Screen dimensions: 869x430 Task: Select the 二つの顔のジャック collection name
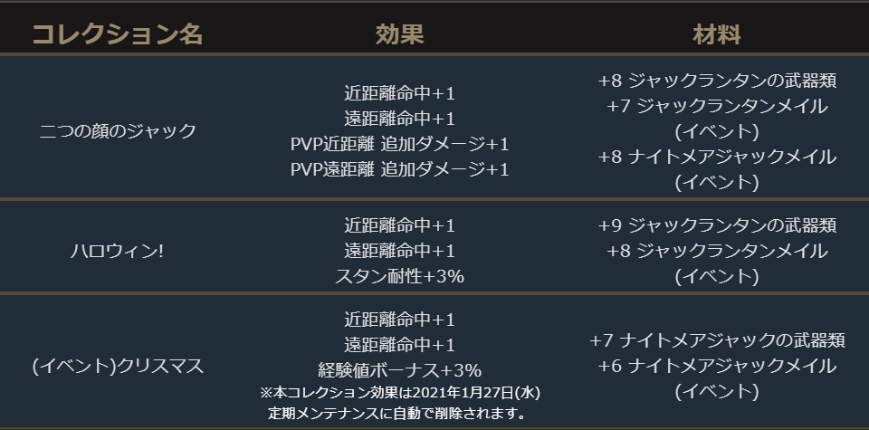click(x=118, y=130)
